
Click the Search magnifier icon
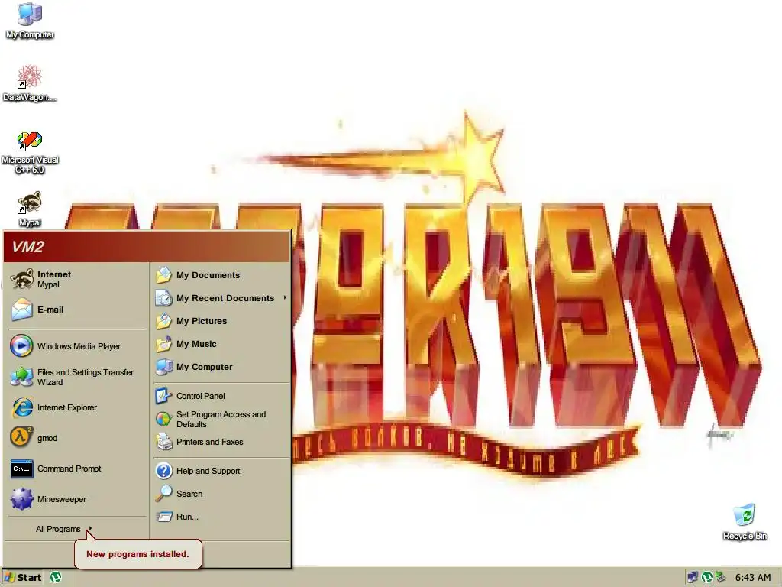pos(163,494)
